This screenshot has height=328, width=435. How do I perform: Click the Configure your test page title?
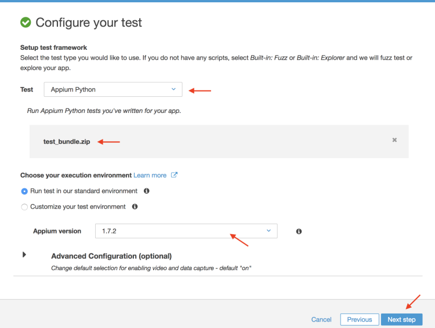click(x=89, y=23)
